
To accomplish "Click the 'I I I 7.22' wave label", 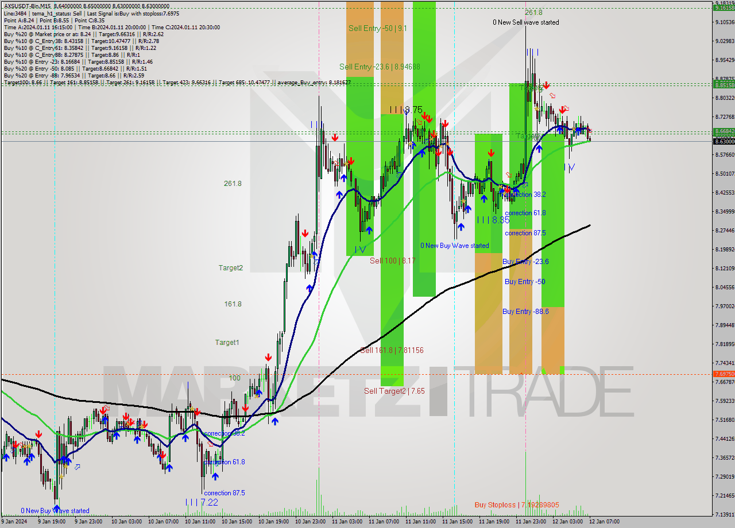I will click(202, 502).
